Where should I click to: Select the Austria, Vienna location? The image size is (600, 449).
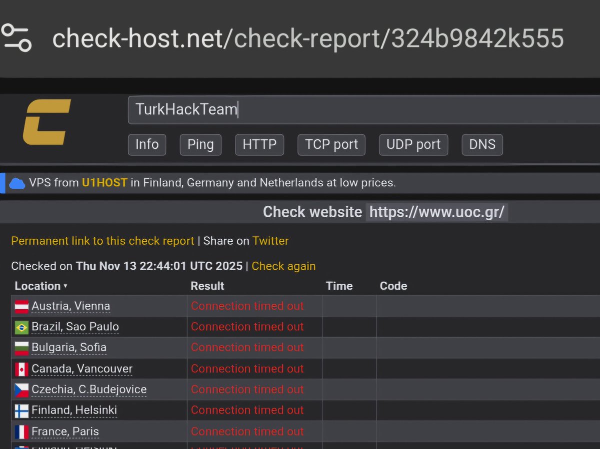point(71,306)
